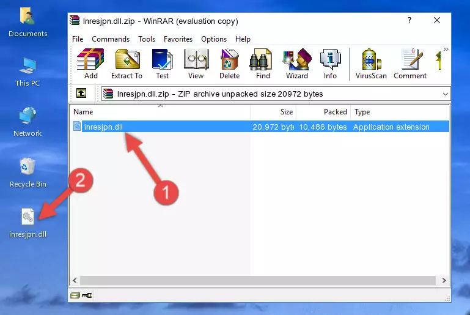
Task: Select the Documents desktop icon
Action: [x=28, y=22]
